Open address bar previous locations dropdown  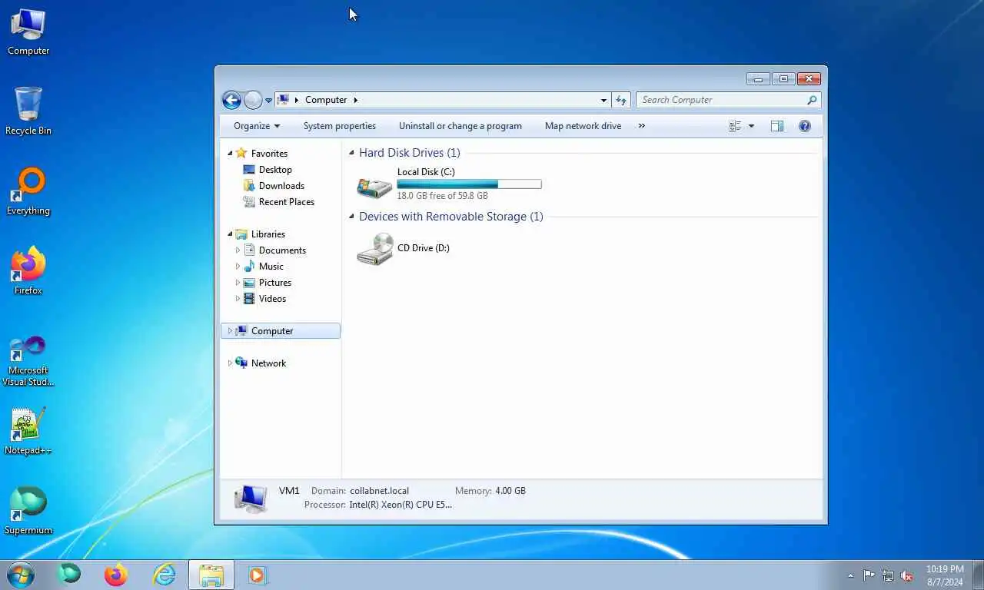tap(603, 100)
